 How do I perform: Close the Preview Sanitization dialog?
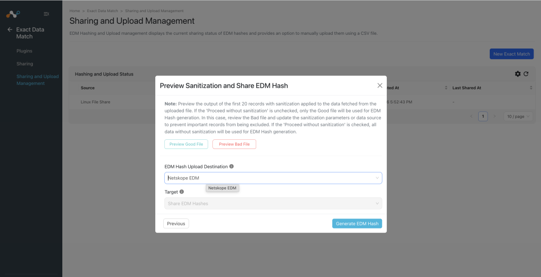tap(379, 85)
